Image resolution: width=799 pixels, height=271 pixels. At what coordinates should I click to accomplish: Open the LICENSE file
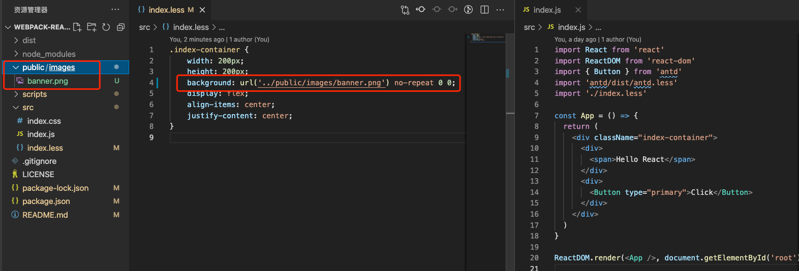tap(38, 175)
